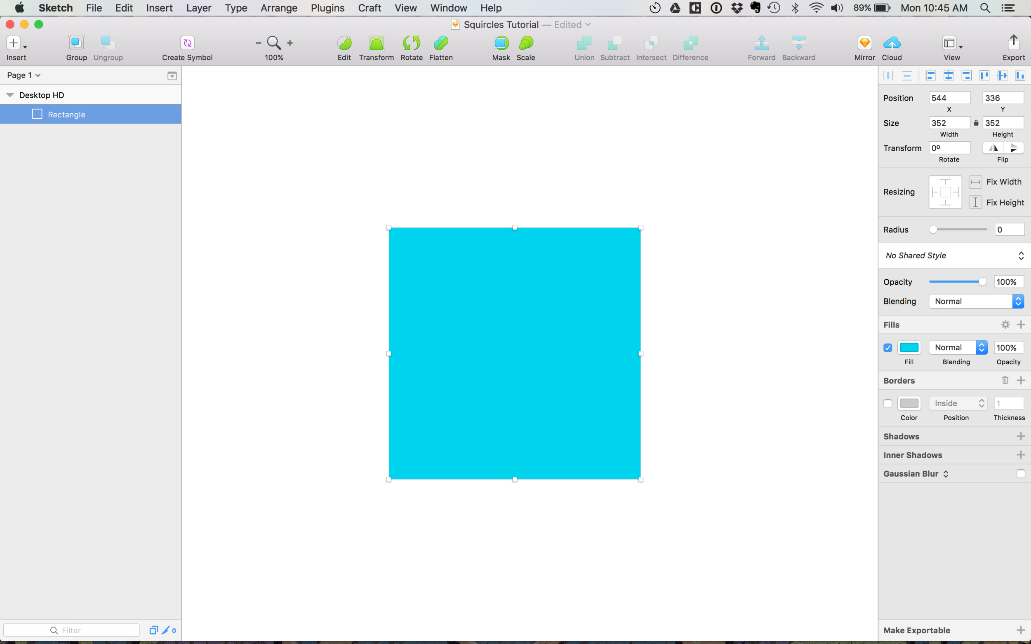1031x644 pixels.
Task: Open the No Shared Style dropdown
Action: (954, 255)
